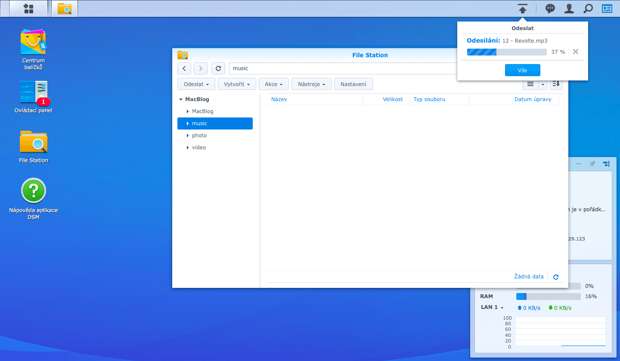Expand the MacBlog subfolder arrow
620x361 pixels.
(188, 111)
